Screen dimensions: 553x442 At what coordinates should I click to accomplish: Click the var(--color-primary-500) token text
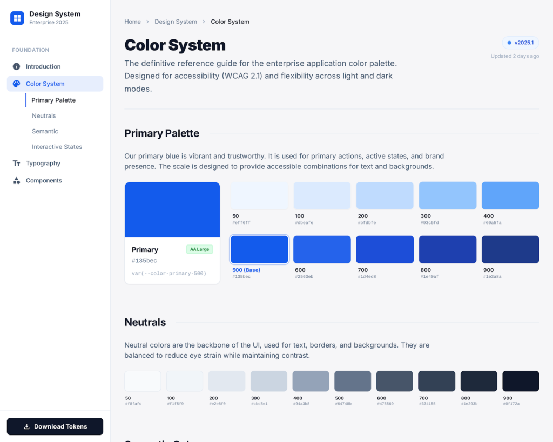pos(169,274)
